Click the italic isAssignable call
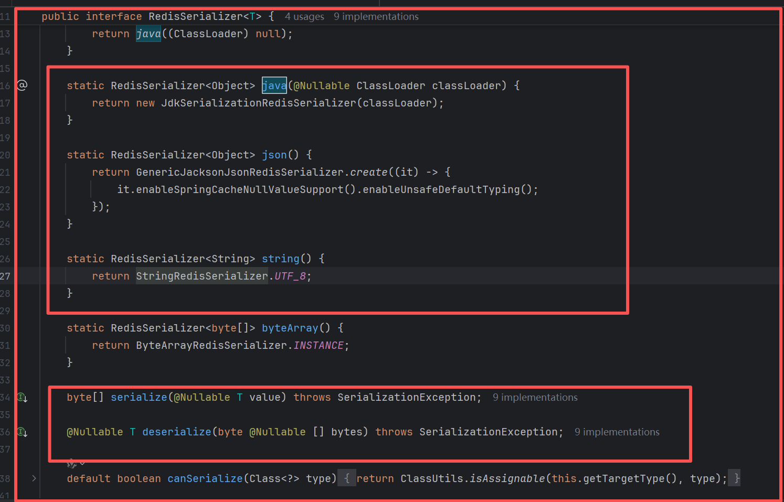Viewport: 784px width, 502px height. click(507, 479)
